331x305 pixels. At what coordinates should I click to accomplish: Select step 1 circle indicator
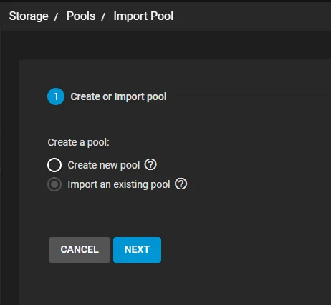(56, 96)
